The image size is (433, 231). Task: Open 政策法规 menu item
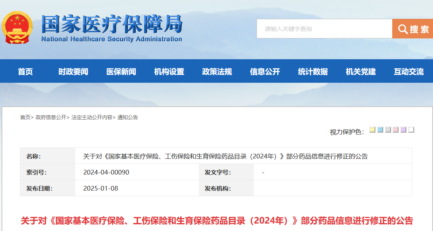(217, 72)
